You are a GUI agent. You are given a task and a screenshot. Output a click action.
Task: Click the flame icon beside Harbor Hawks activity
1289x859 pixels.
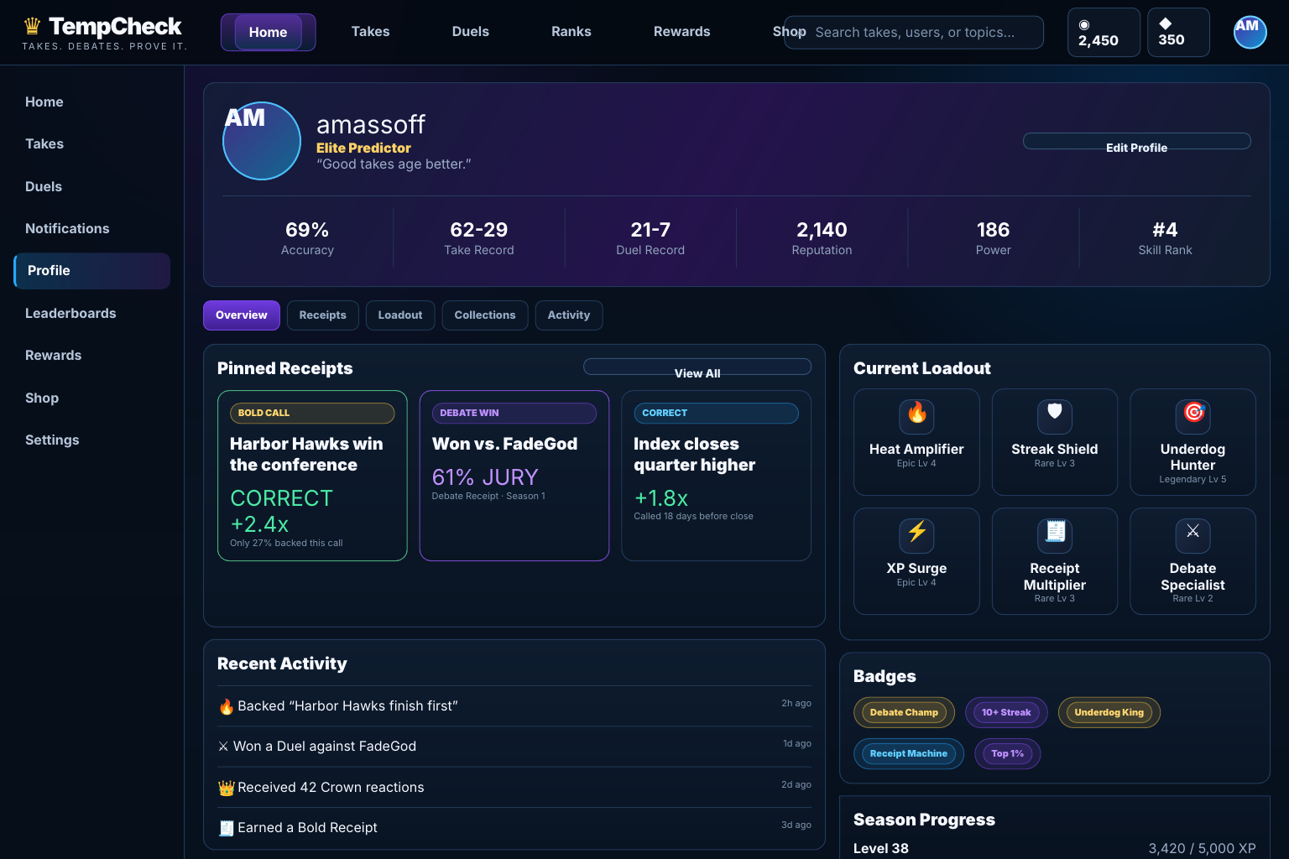(x=226, y=706)
